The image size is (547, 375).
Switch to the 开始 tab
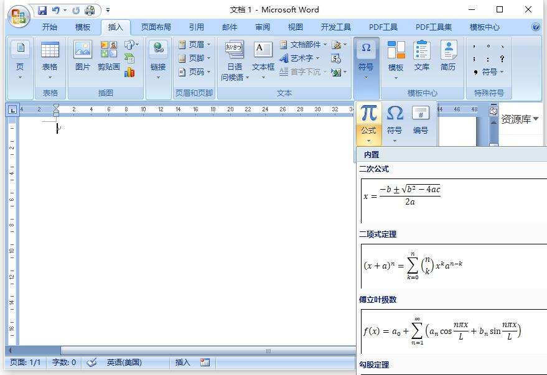[x=50, y=27]
